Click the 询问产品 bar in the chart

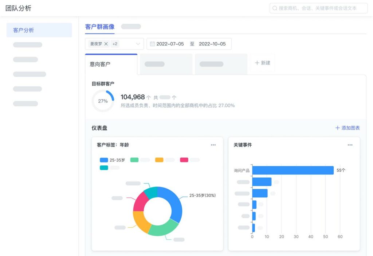tap(292, 170)
